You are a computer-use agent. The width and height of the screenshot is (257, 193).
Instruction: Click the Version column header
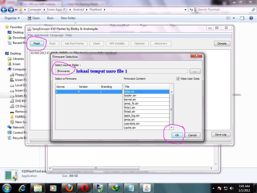click(89, 87)
